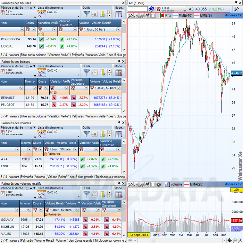This screenshot has height=243, width=243.
Task: Open list view tool in Palmarès des hausses
Action: 94,14
